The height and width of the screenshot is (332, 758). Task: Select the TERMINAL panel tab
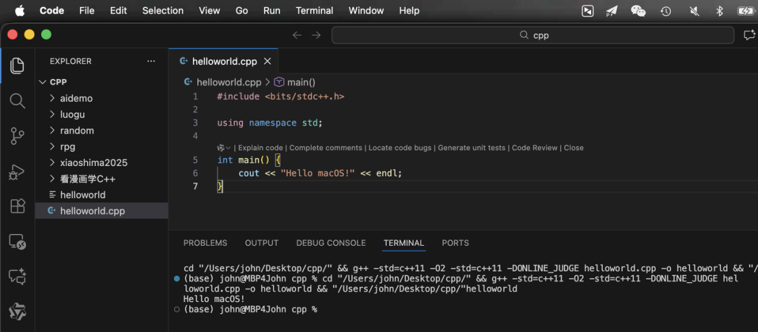pos(404,243)
